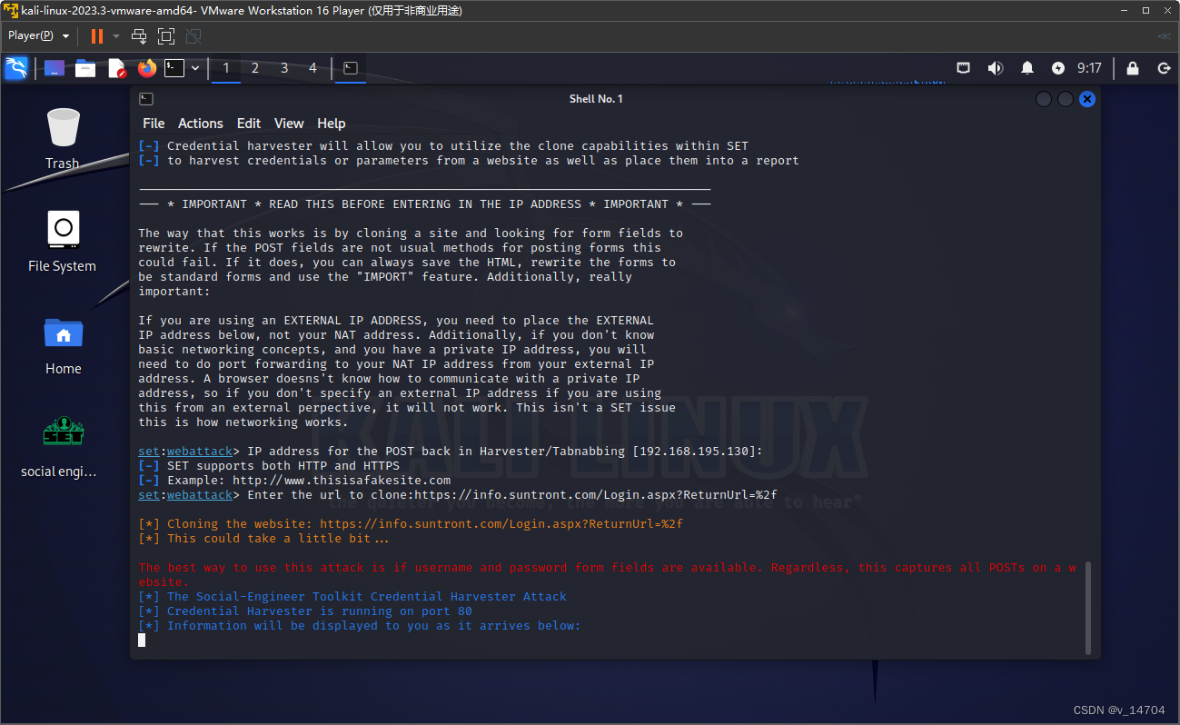Screen dimensions: 1180x725
Task: Click the red "The best way to use this attack" warning
Action: (x=607, y=574)
